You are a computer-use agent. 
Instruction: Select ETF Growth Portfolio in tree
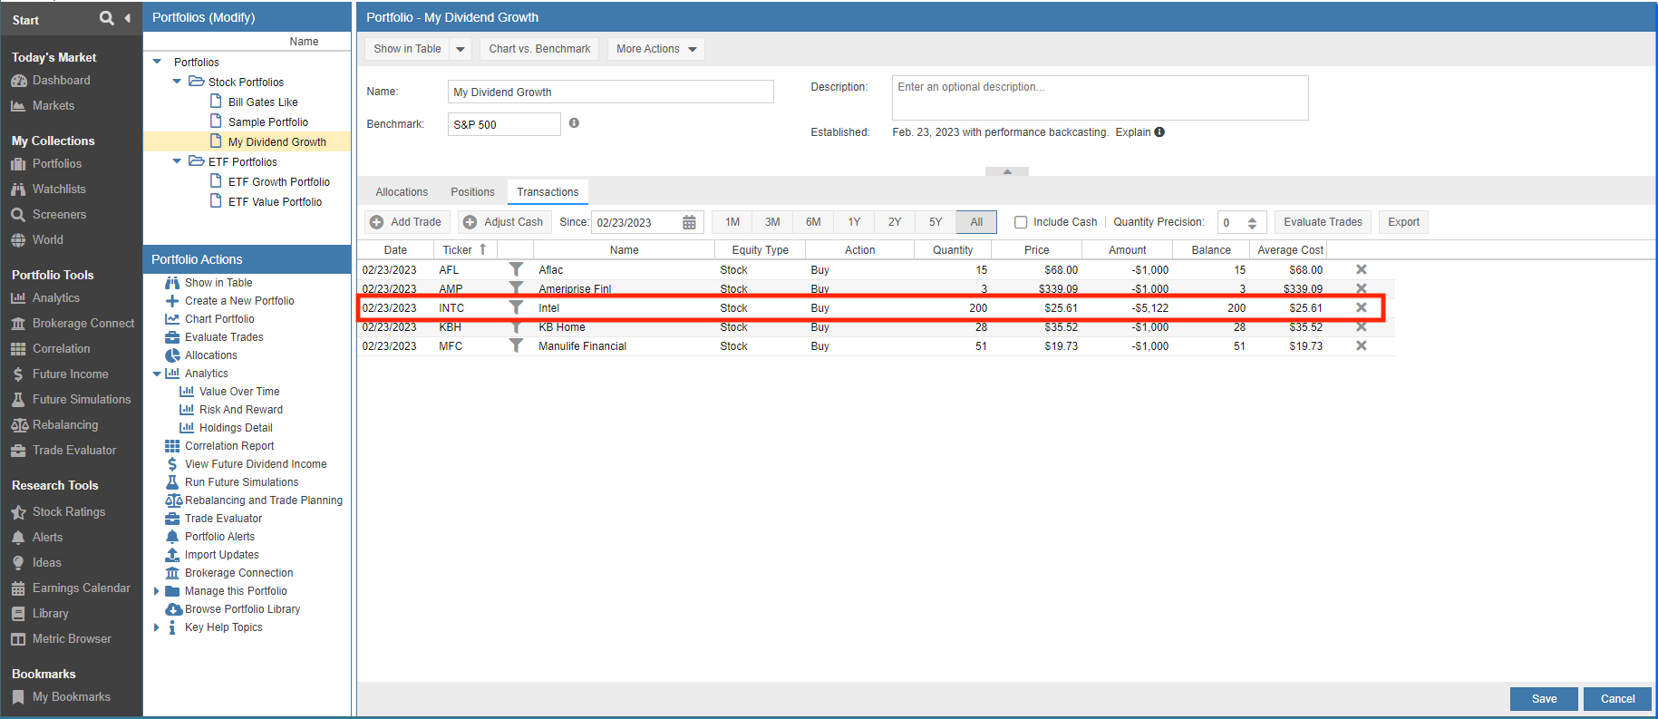[x=279, y=182]
